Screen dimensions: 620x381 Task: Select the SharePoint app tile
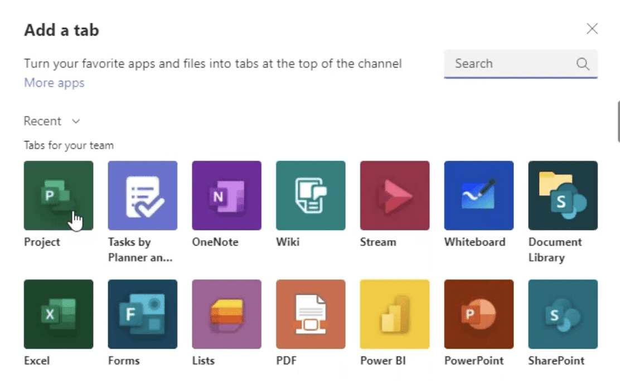[x=563, y=314]
